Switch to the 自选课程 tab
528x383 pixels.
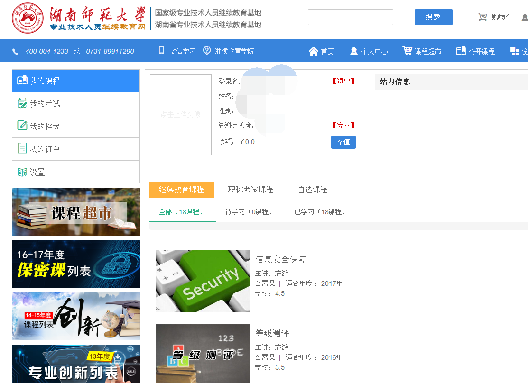pos(313,190)
